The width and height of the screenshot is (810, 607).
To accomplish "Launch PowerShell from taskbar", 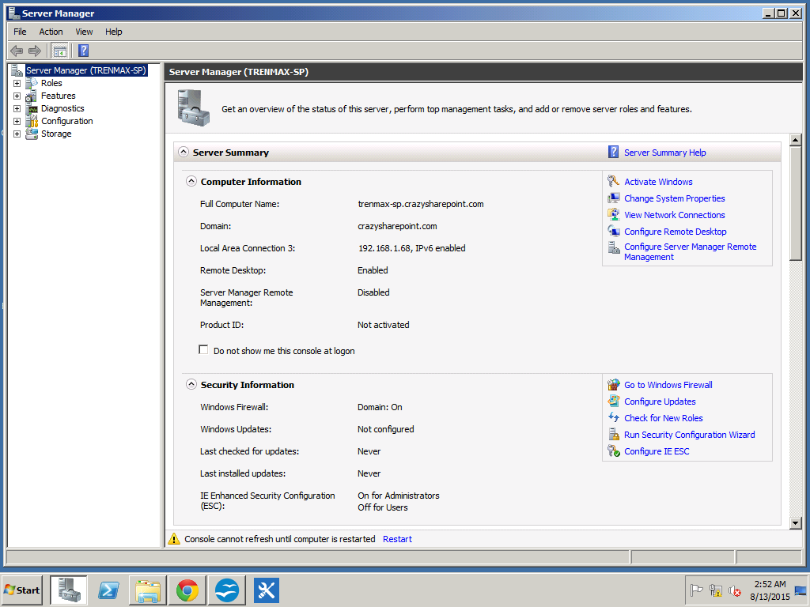I will 108,590.
